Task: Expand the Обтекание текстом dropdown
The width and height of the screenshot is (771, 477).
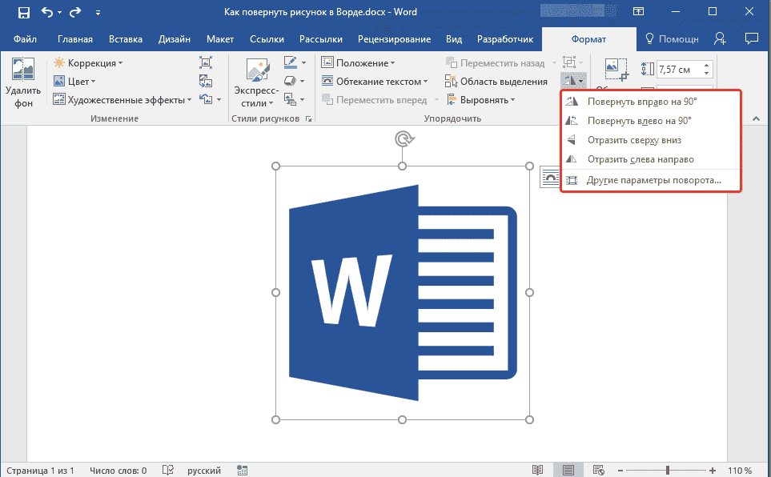Action: click(x=375, y=81)
